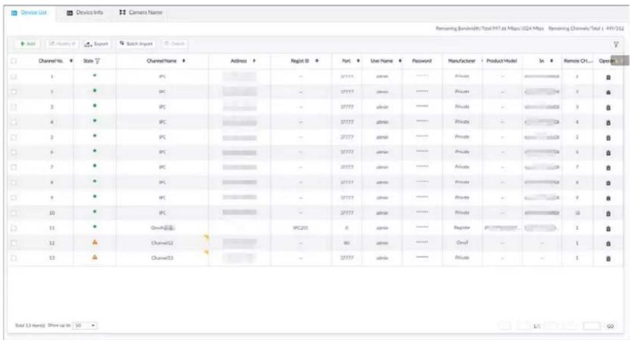Click the warning triangle state for Channel13
The image size is (630, 340).
[x=95, y=257]
